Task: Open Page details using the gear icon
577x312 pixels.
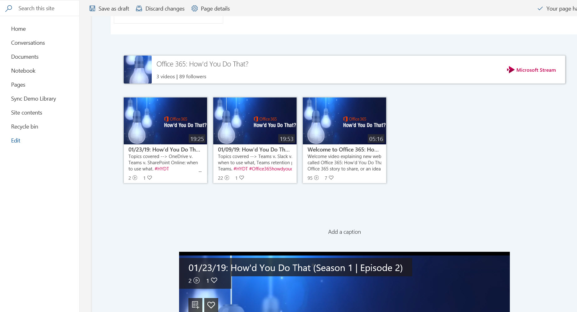Action: 194,8
